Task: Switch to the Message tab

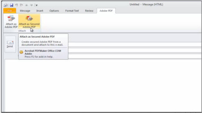Action: tap(25, 11)
